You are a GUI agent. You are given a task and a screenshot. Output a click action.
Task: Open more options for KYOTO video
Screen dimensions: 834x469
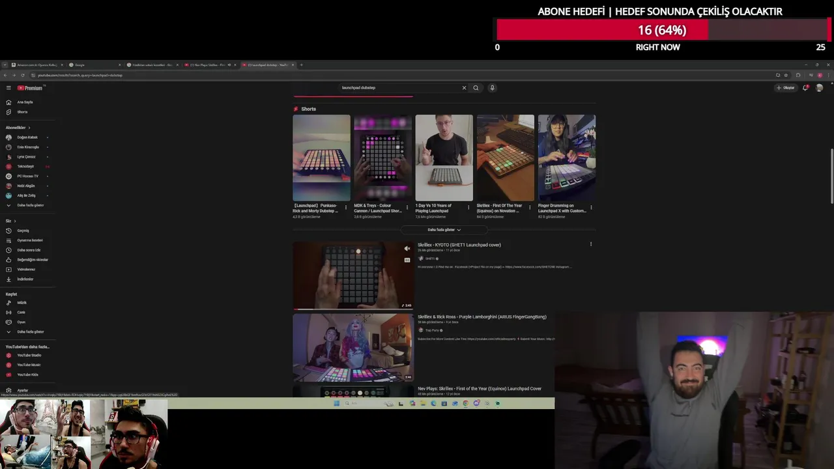[591, 244]
